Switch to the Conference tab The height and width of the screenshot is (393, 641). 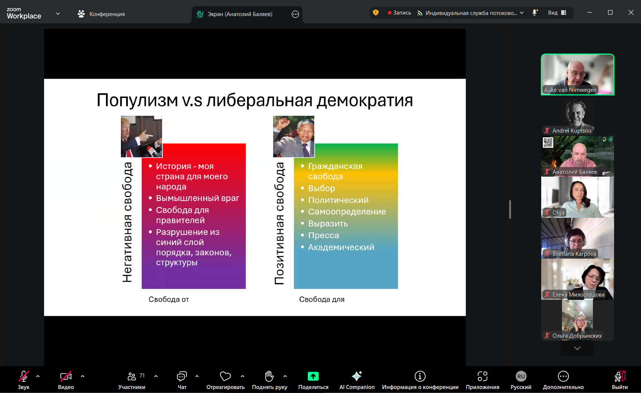[101, 14]
